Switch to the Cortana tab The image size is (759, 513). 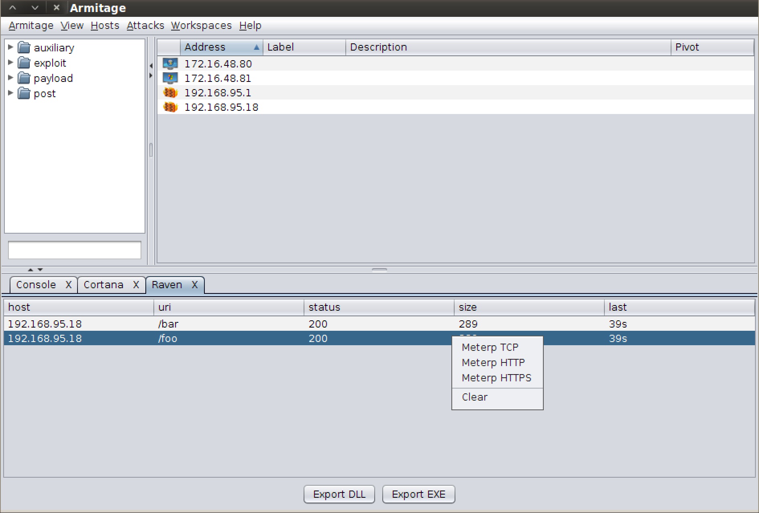[103, 285]
